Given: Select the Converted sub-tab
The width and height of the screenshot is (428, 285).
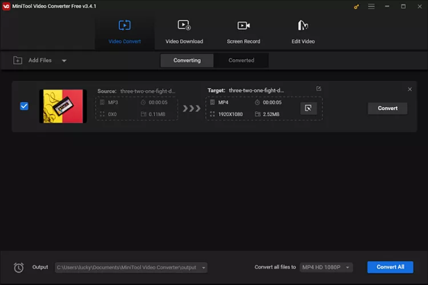Looking at the screenshot, I should 241,60.
